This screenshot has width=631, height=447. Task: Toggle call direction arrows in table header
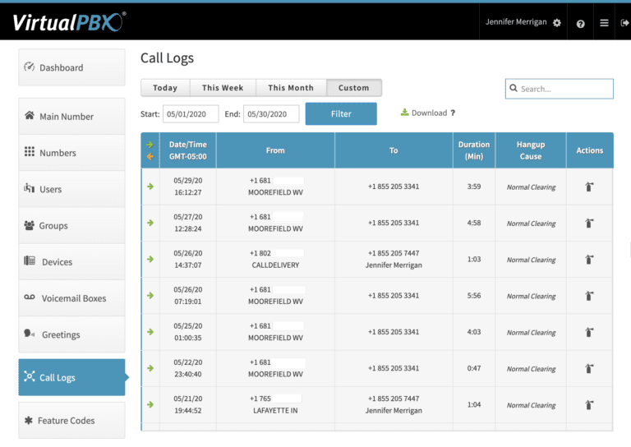point(150,150)
